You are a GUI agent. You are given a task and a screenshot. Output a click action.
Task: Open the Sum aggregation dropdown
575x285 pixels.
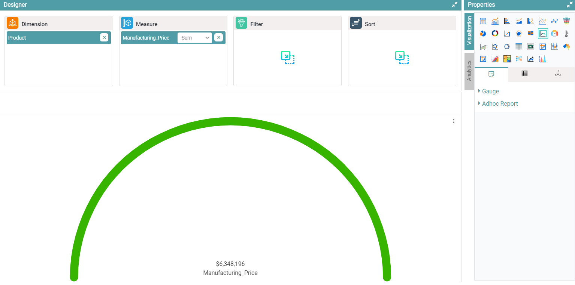point(195,38)
